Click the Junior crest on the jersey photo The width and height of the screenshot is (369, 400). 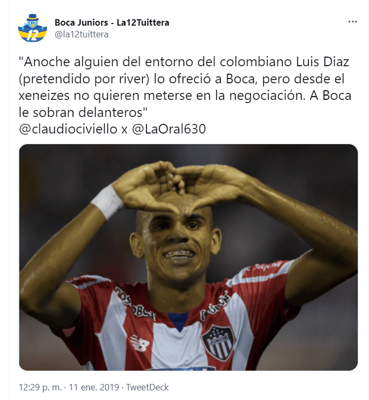point(218,343)
